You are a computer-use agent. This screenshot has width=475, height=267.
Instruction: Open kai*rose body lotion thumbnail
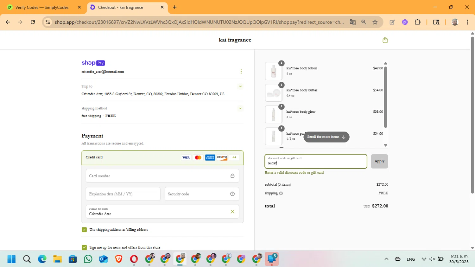pos(274,71)
